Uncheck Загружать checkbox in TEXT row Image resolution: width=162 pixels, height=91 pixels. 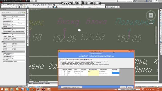coord(65,73)
